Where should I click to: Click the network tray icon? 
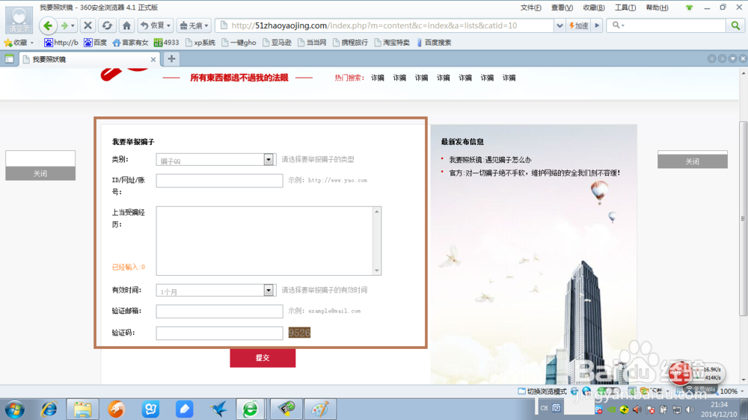pos(676,410)
